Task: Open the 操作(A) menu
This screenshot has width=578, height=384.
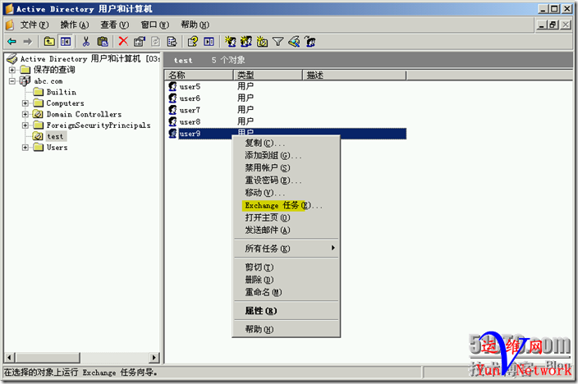Action: 75,25
